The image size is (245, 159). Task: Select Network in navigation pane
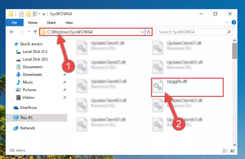[x=27, y=128]
